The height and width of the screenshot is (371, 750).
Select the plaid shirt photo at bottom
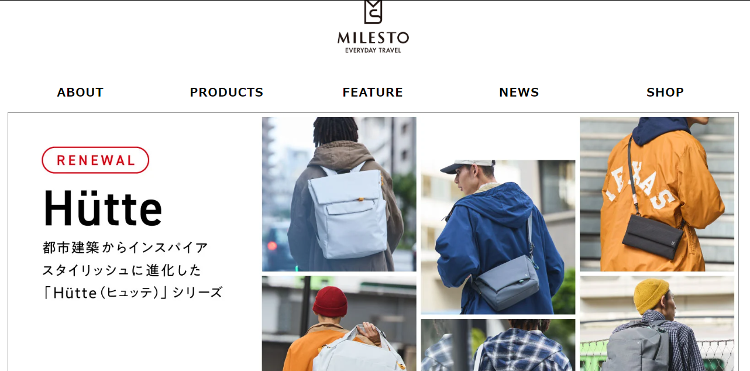(498, 345)
